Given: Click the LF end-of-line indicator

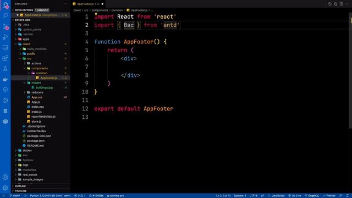Looking at the screenshot, I should tap(262, 196).
